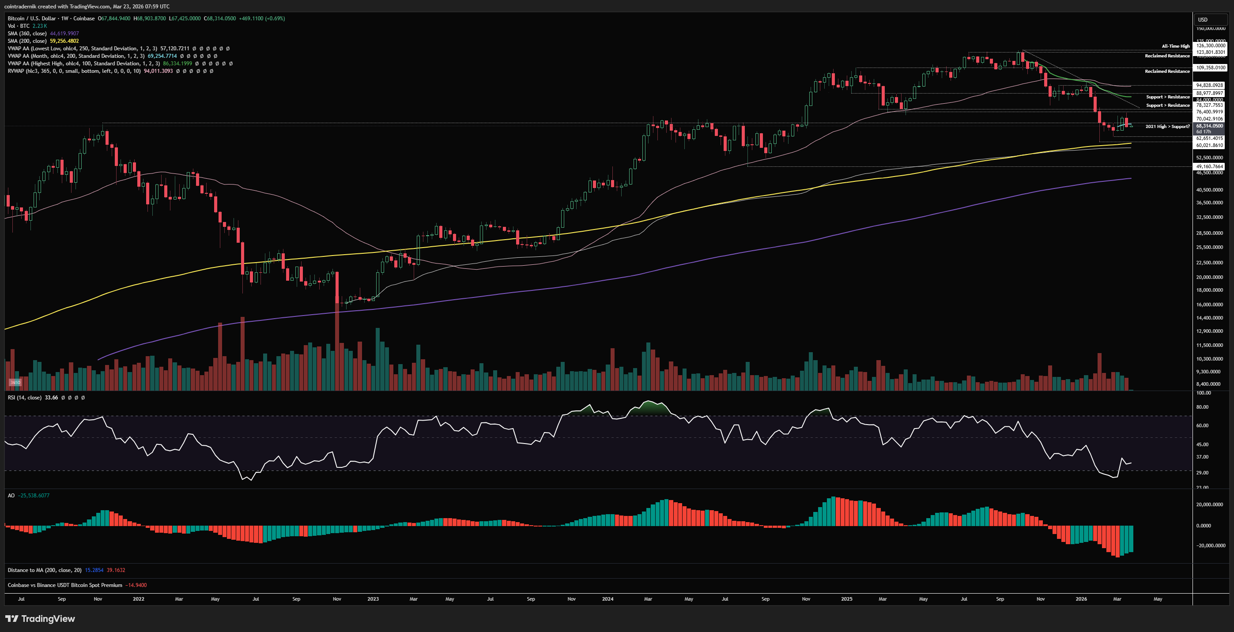Click the VWAP AA Lowest Low legend entry
The image size is (1234, 632).
click(x=81, y=49)
